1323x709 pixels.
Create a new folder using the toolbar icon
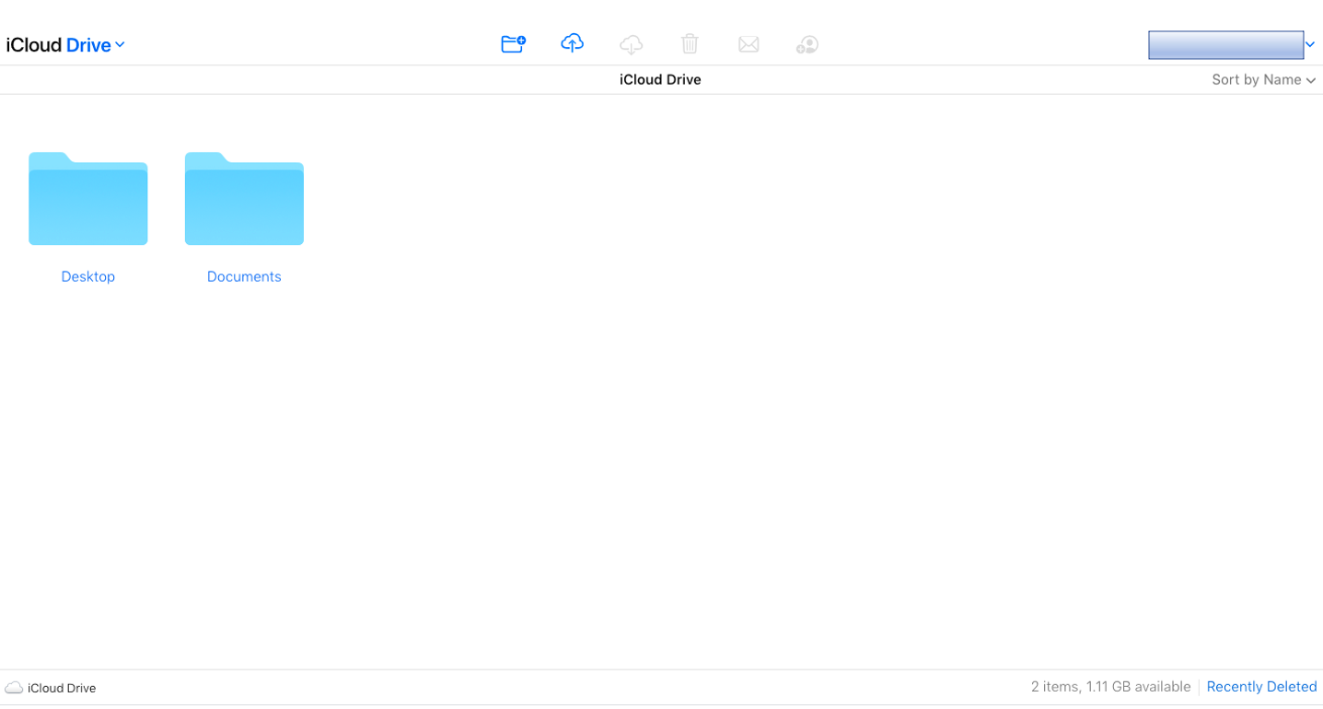(x=513, y=43)
